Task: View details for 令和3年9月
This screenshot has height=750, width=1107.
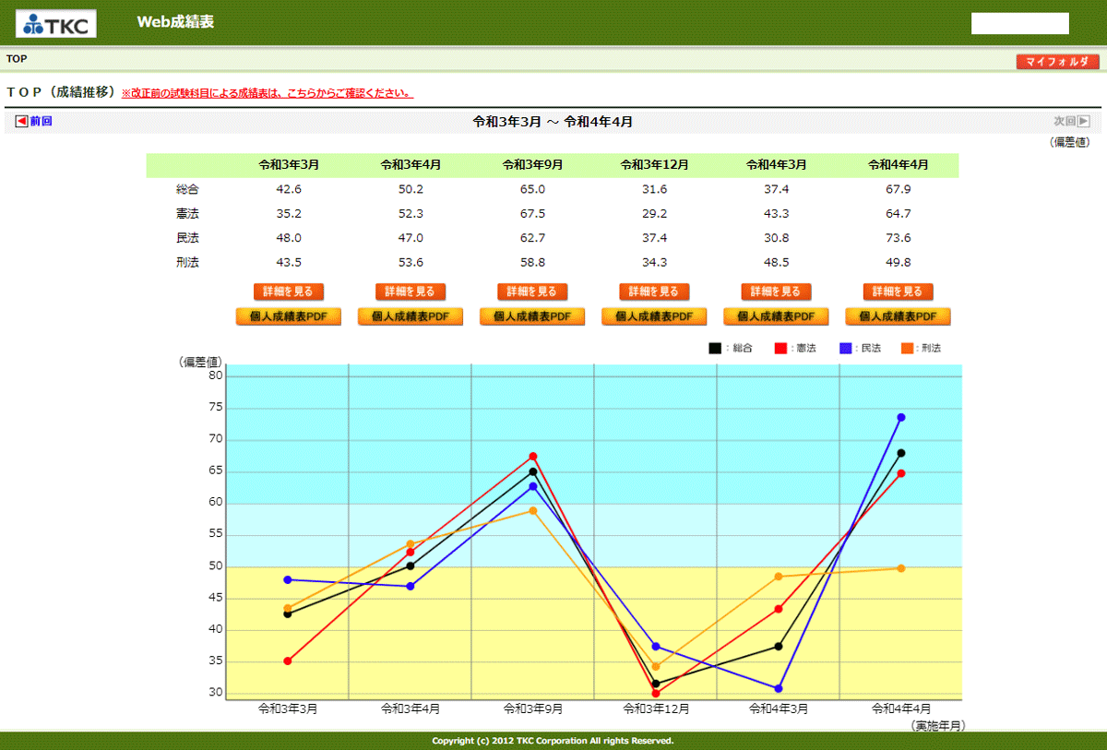Action: (x=532, y=292)
